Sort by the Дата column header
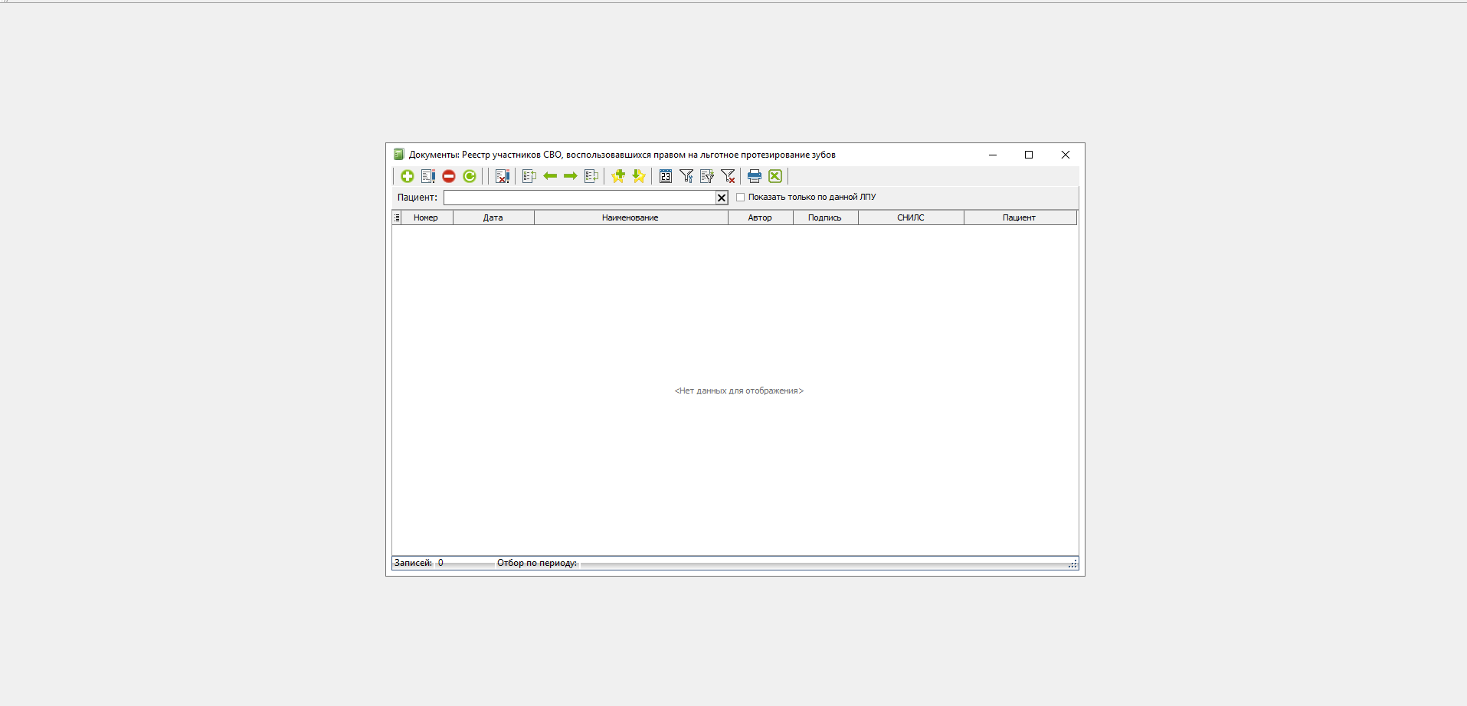 coord(493,217)
